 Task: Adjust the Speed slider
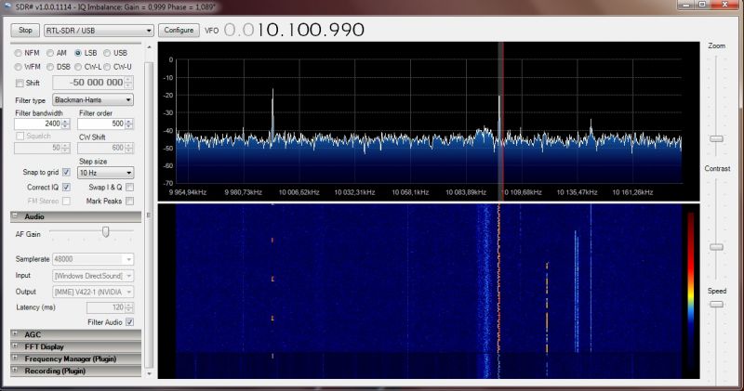click(716, 305)
